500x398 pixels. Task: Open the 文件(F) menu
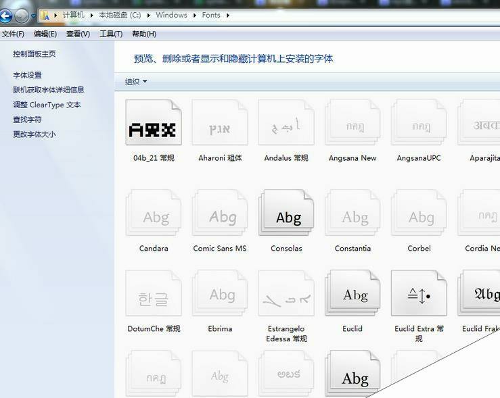click(13, 34)
